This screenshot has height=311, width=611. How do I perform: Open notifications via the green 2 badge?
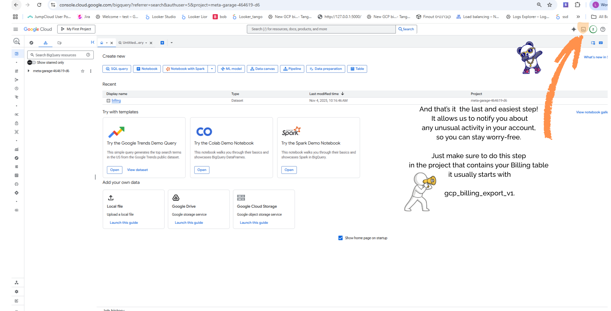(593, 29)
